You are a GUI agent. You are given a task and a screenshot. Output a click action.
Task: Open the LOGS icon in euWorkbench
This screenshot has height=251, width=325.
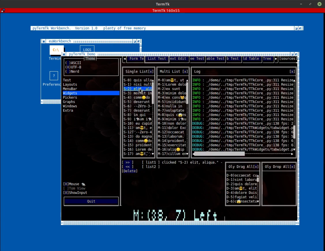pyautogui.click(x=87, y=50)
